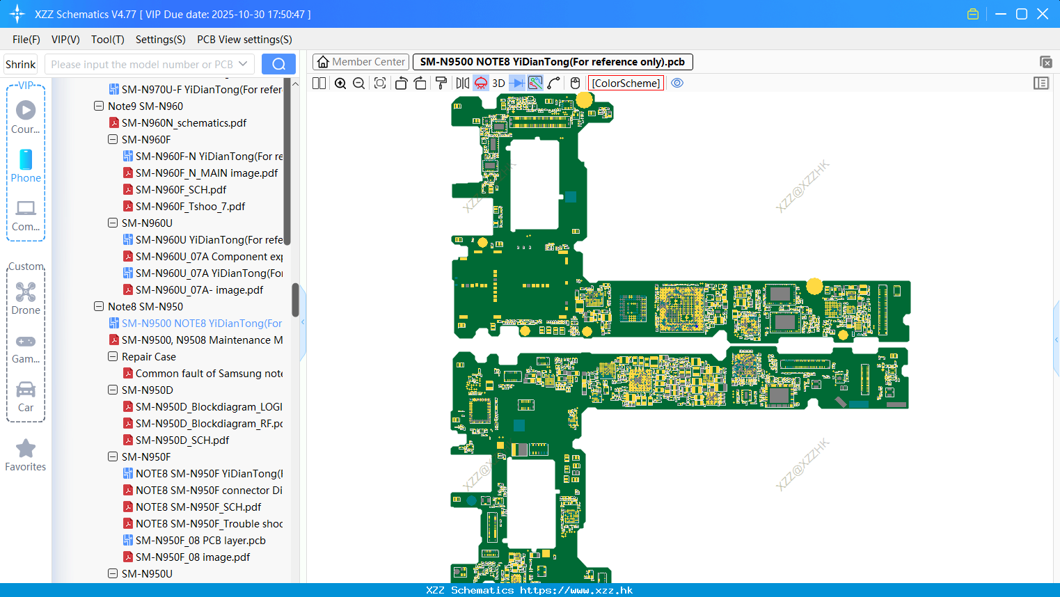This screenshot has width=1060, height=597.
Task: Switch to SM-N9500 NOTE8 pcb tab
Action: click(553, 62)
